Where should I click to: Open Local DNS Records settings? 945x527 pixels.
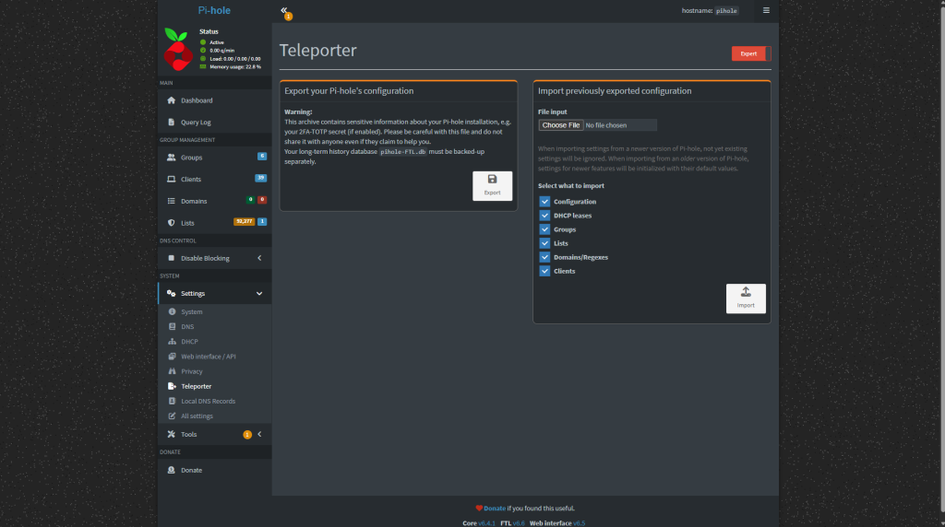tap(208, 402)
